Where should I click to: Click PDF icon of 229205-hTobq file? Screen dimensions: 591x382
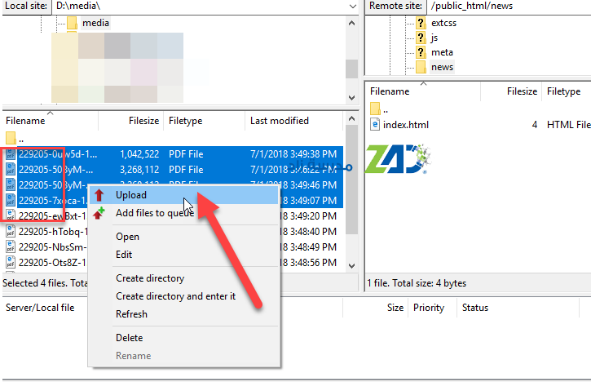point(11,231)
